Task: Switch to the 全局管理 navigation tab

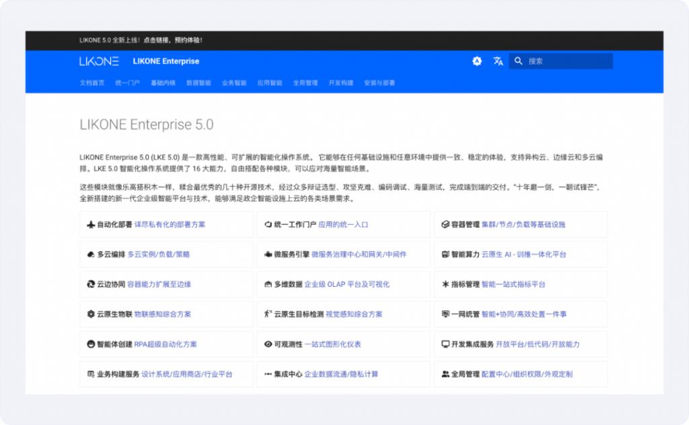Action: pos(305,83)
